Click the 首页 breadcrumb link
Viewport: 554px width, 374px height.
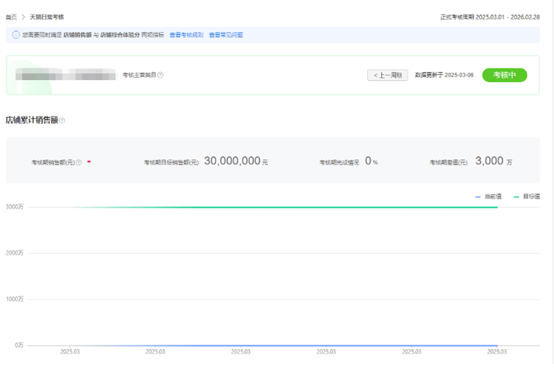click(11, 17)
